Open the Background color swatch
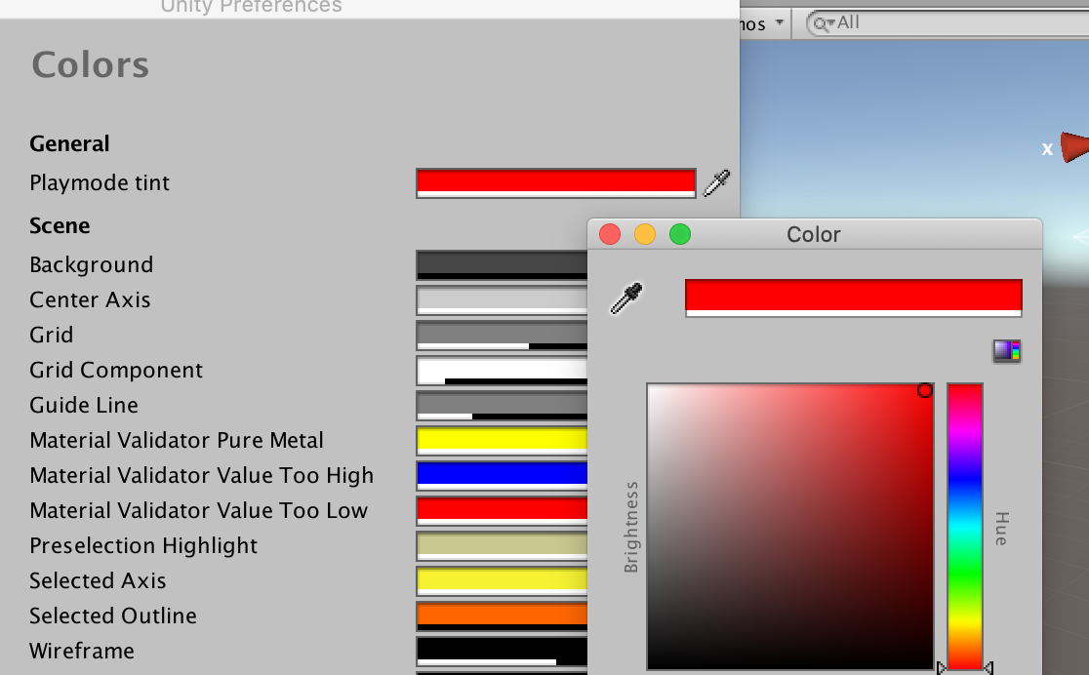 tap(502, 265)
